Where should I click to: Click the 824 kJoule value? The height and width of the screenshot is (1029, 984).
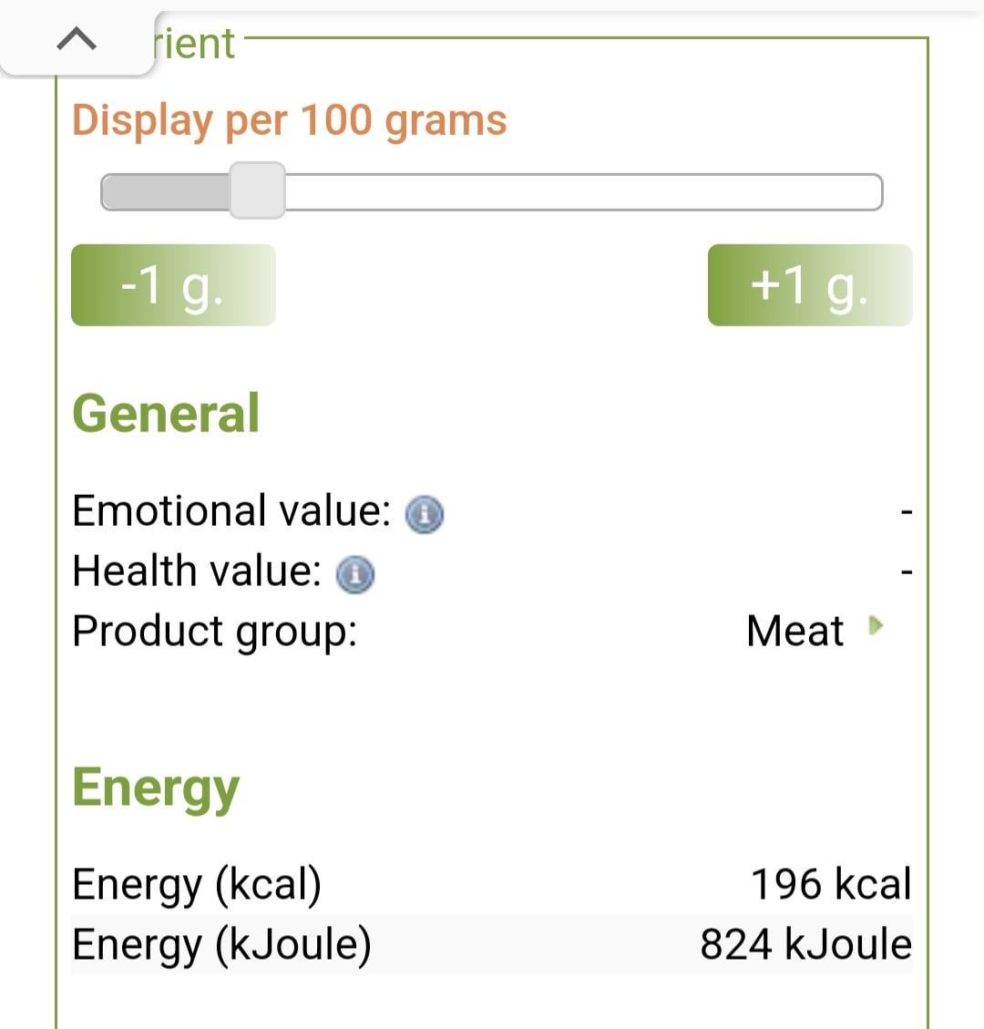(x=806, y=944)
